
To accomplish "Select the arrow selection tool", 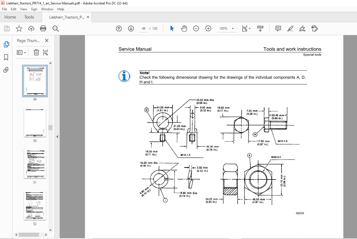I will click(x=172, y=29).
